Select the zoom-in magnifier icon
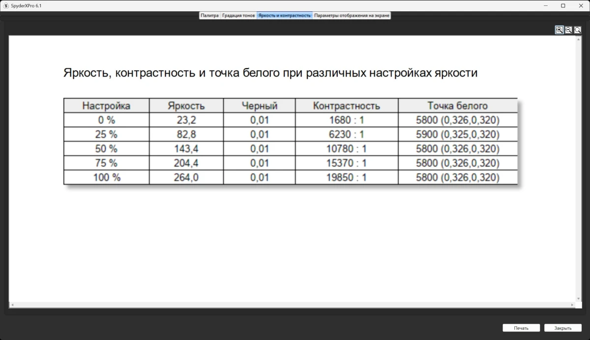The height and width of the screenshot is (340, 590). 559,30
